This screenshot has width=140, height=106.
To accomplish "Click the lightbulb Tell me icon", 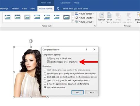I will (58, 9).
